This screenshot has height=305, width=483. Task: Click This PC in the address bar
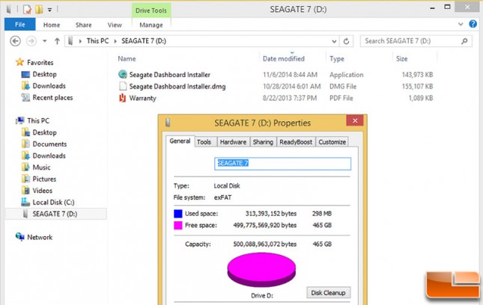(x=97, y=41)
